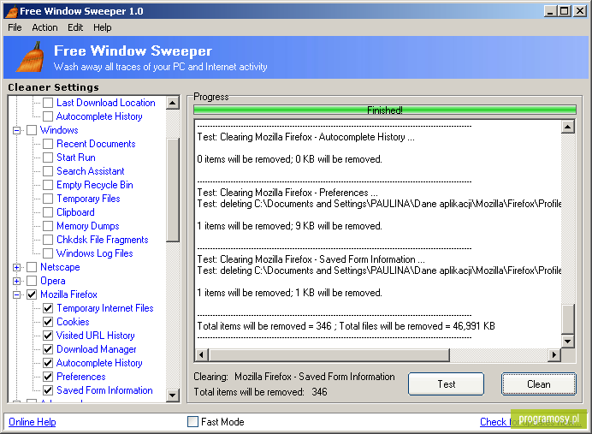
Task: Enable the Clipboard checkbox
Action: 48,212
